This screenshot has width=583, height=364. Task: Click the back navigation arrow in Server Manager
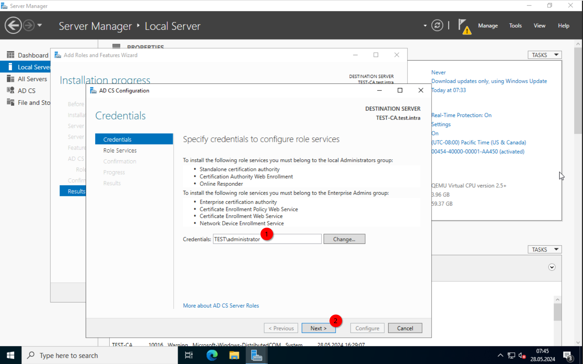click(x=13, y=26)
